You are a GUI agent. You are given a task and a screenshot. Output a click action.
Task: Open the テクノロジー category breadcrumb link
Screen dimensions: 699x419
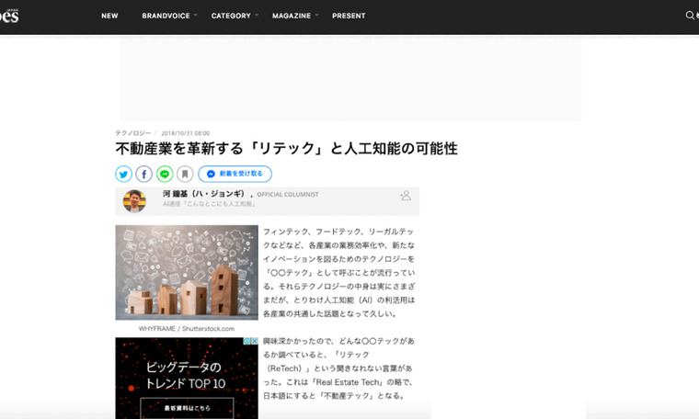pos(132,132)
